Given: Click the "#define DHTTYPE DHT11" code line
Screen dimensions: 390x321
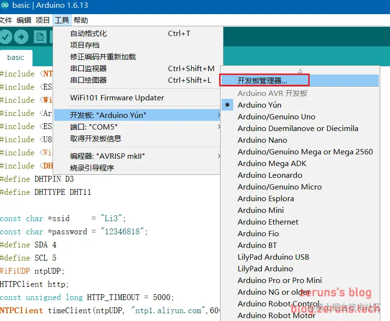Looking at the screenshot, I should coord(45,192).
